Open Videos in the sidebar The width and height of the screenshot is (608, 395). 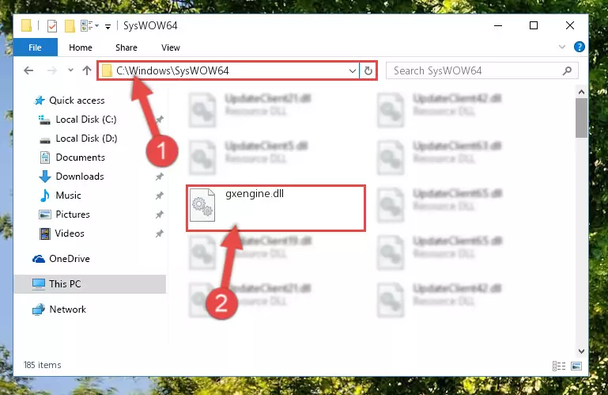(70, 234)
